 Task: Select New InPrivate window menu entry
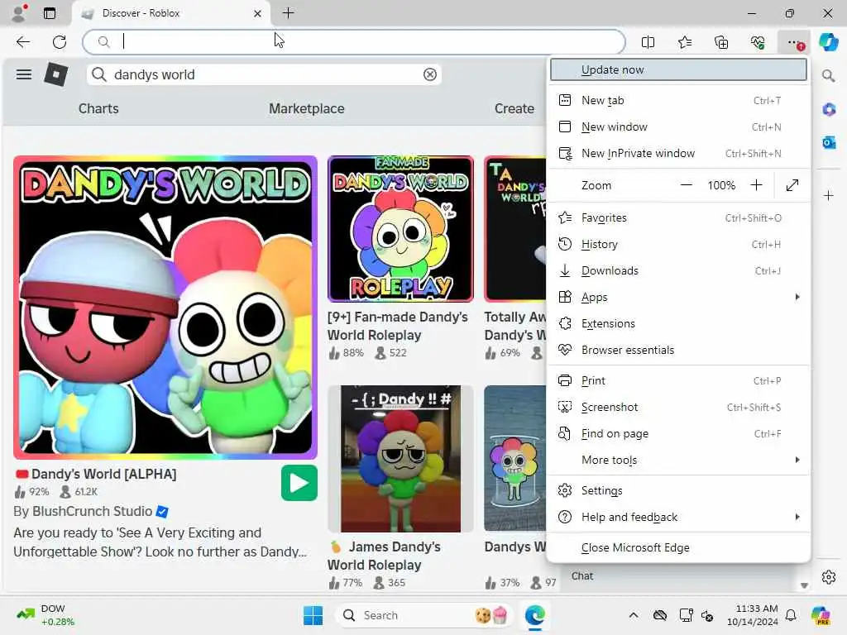tap(678, 153)
